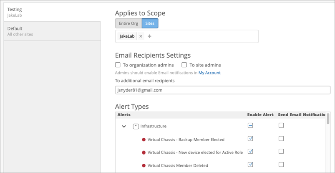Select the Default all other sites template
The height and width of the screenshot is (173, 335).
(x=50, y=31)
